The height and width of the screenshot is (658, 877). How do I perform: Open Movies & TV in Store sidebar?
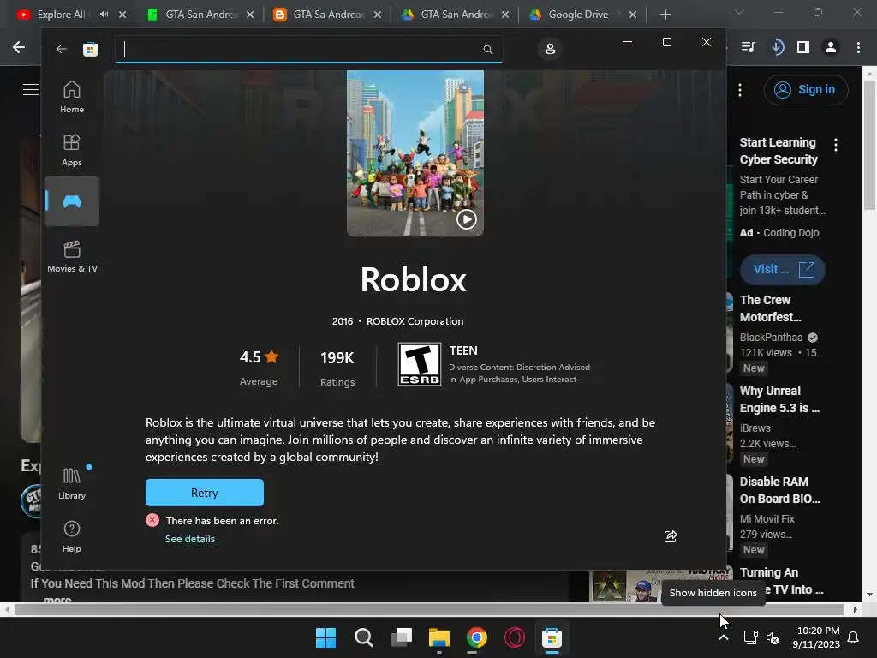(72, 256)
